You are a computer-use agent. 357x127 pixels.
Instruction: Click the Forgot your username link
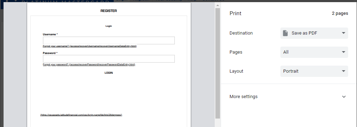(90, 46)
